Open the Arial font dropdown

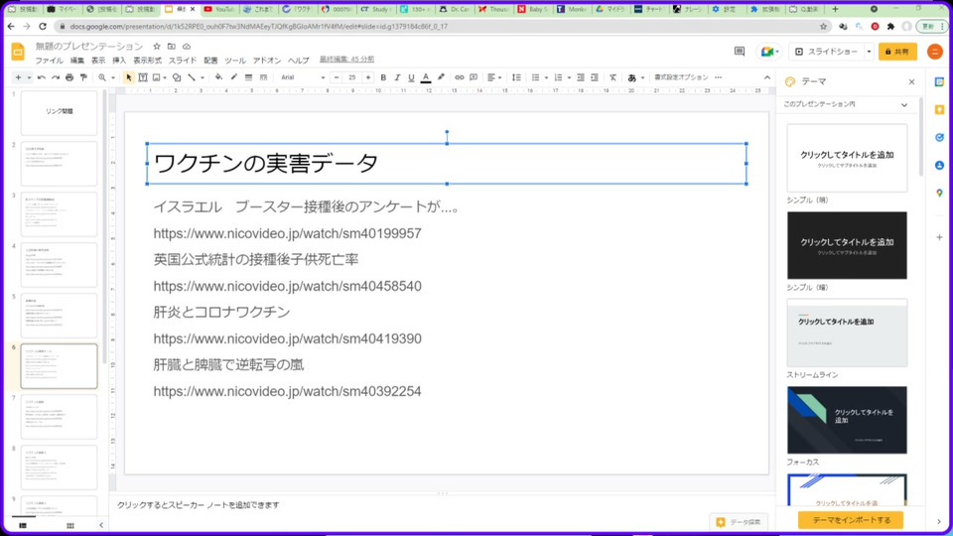tap(303, 77)
